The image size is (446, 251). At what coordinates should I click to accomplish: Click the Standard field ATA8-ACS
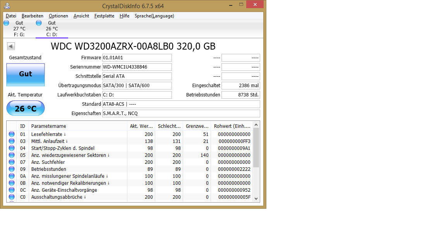click(x=181, y=104)
